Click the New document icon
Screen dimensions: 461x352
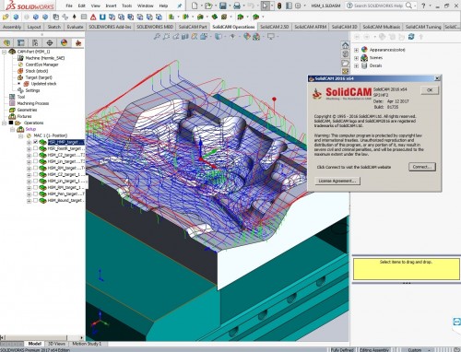coord(195,6)
